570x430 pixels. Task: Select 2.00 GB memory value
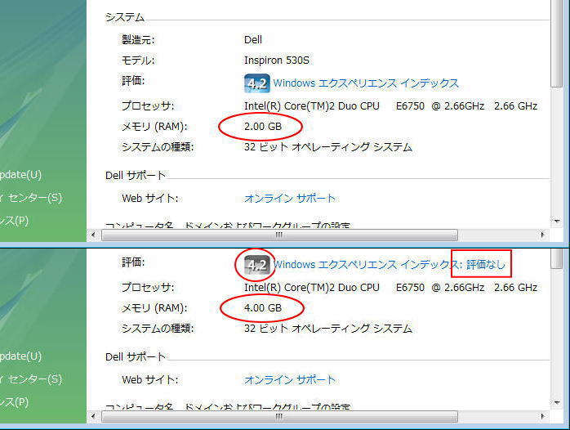tap(263, 127)
